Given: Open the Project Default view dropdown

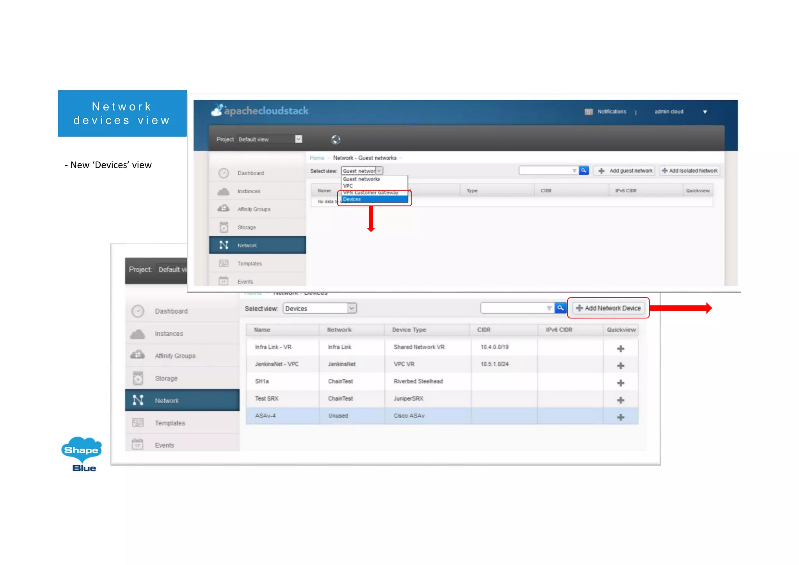Looking at the screenshot, I should tap(298, 139).
